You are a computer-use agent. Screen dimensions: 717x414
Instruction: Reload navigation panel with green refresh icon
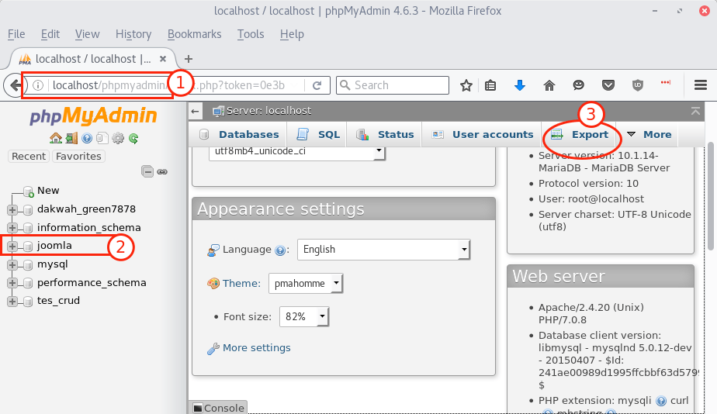point(133,138)
